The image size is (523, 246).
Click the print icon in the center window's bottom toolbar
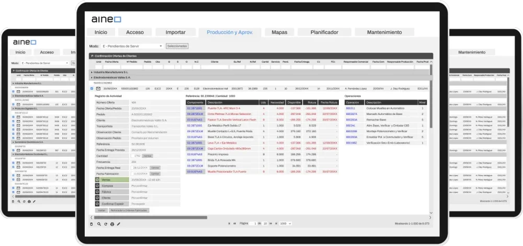click(112, 224)
